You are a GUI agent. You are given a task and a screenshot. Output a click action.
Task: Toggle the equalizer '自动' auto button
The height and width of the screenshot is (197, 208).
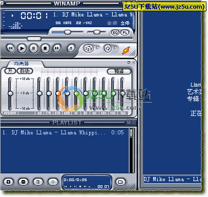(x=25, y=71)
